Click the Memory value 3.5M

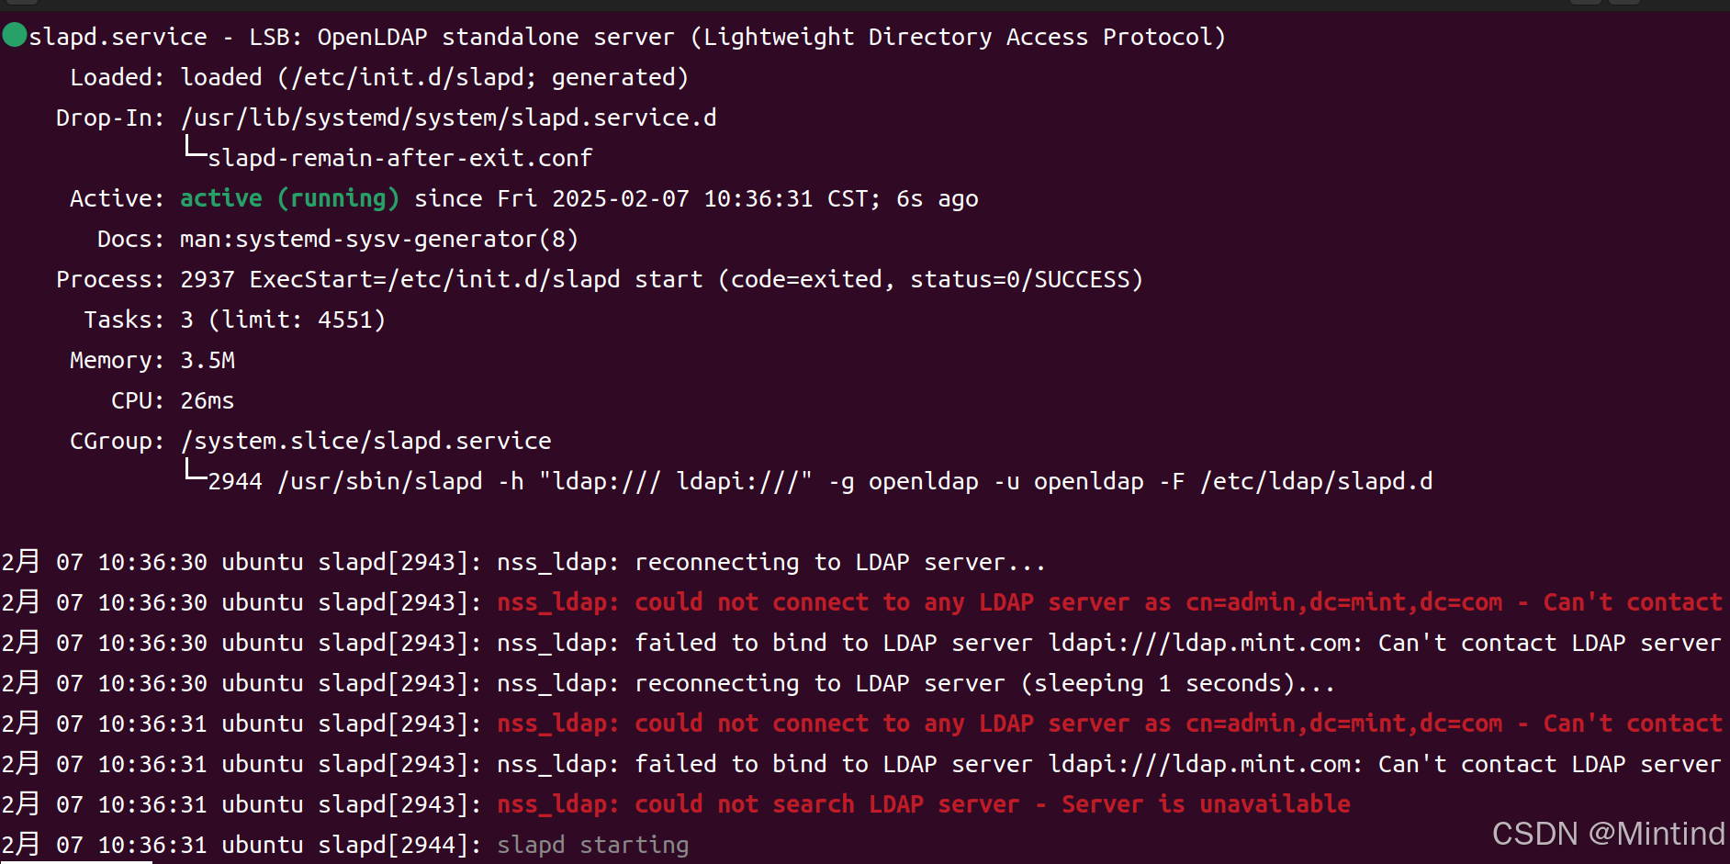(208, 360)
